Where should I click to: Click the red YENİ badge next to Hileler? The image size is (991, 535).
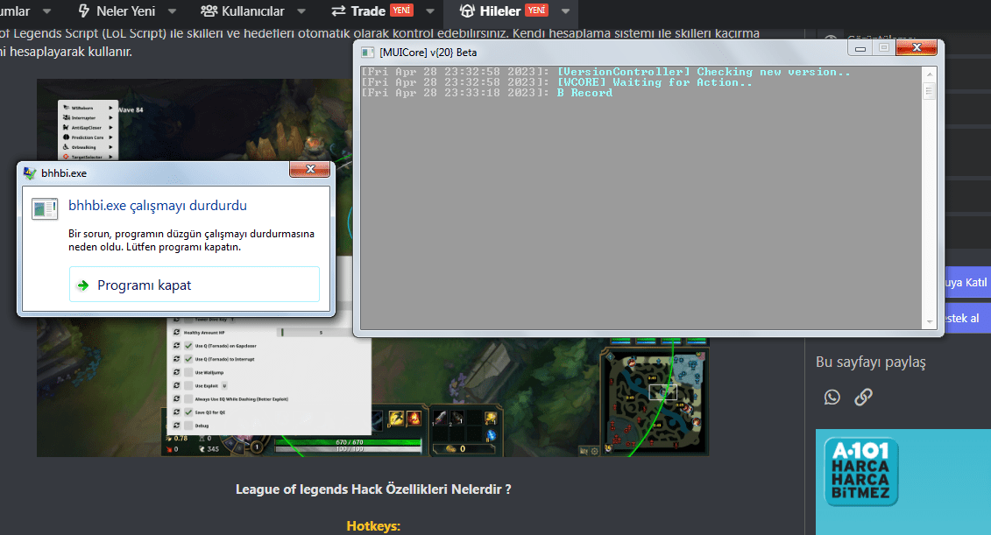(x=536, y=11)
